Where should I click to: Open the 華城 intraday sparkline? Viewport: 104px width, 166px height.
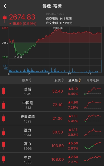[x=93, y=91]
